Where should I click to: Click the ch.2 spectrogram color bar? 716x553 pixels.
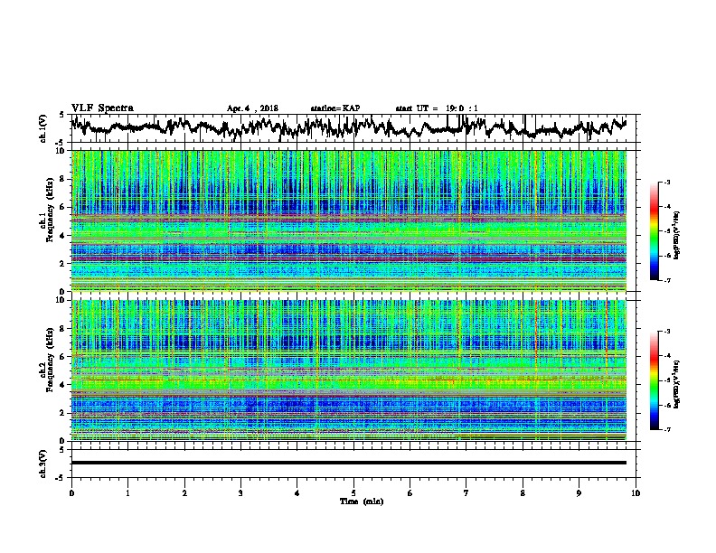(654, 380)
